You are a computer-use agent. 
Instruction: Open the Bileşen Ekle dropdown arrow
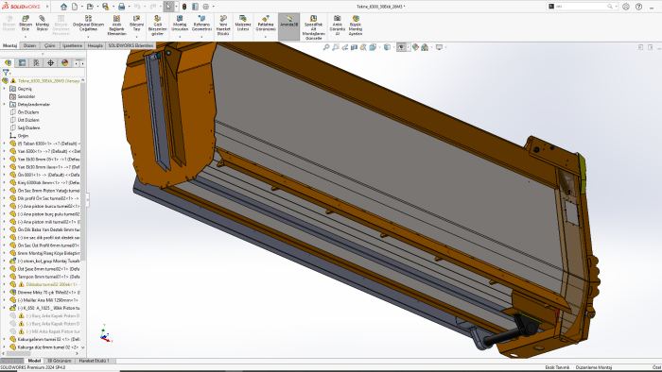[x=26, y=37]
